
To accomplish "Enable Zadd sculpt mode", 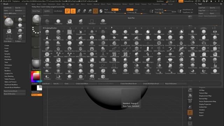I will click(x=130, y=9).
